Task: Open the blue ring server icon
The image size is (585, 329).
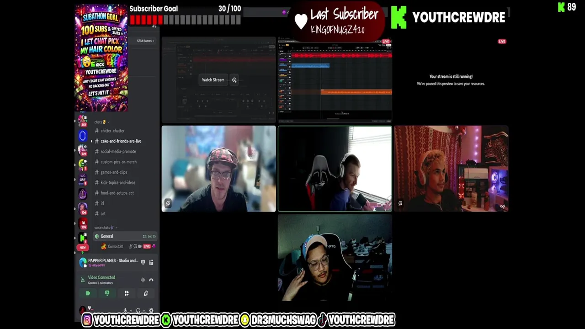Action: [x=83, y=135]
